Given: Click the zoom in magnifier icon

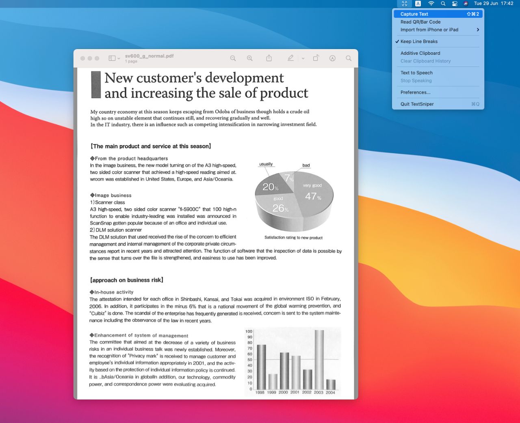Looking at the screenshot, I should (x=250, y=58).
